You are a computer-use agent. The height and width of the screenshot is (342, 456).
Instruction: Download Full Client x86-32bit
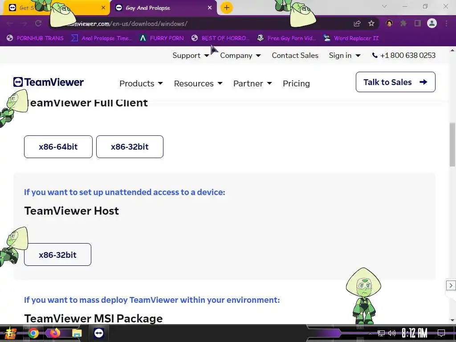[130, 147]
